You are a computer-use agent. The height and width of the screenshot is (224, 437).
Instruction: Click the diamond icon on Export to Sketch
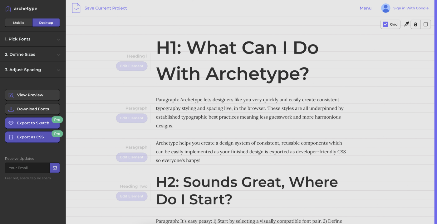pos(11,123)
